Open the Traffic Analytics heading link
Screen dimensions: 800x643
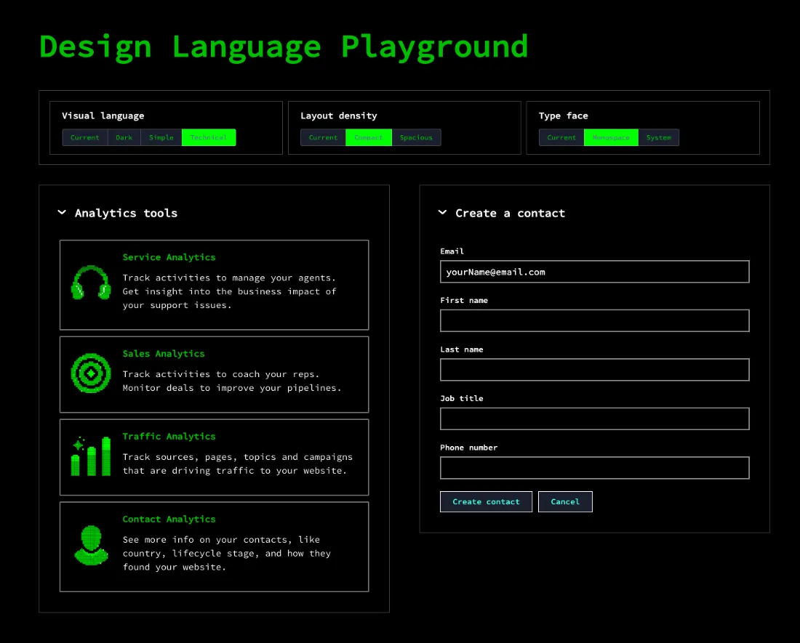point(169,436)
